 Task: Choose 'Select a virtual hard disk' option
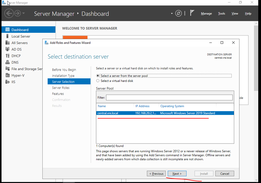98,81
